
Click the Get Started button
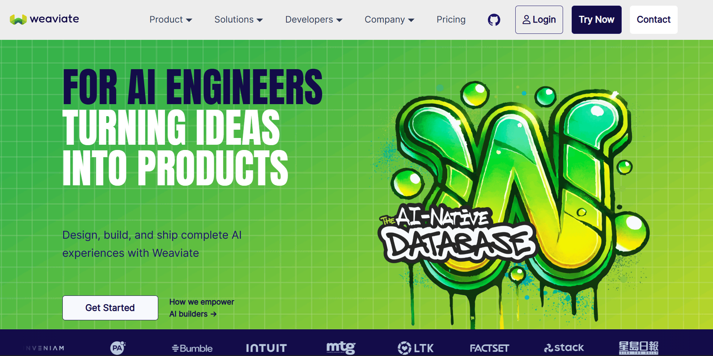coord(110,308)
